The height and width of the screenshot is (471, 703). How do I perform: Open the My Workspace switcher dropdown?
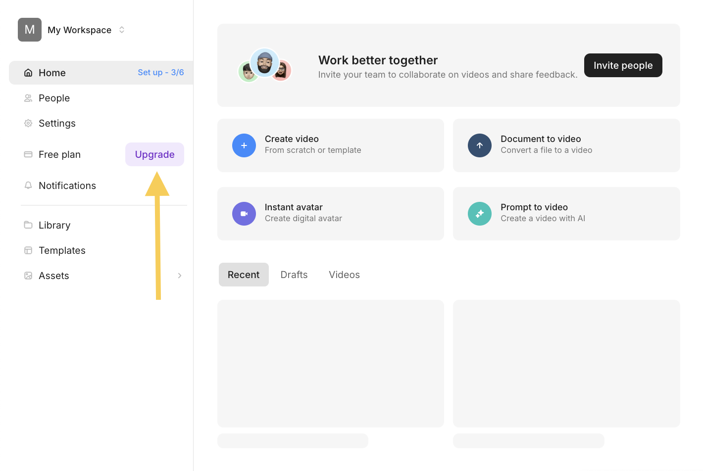(x=122, y=30)
